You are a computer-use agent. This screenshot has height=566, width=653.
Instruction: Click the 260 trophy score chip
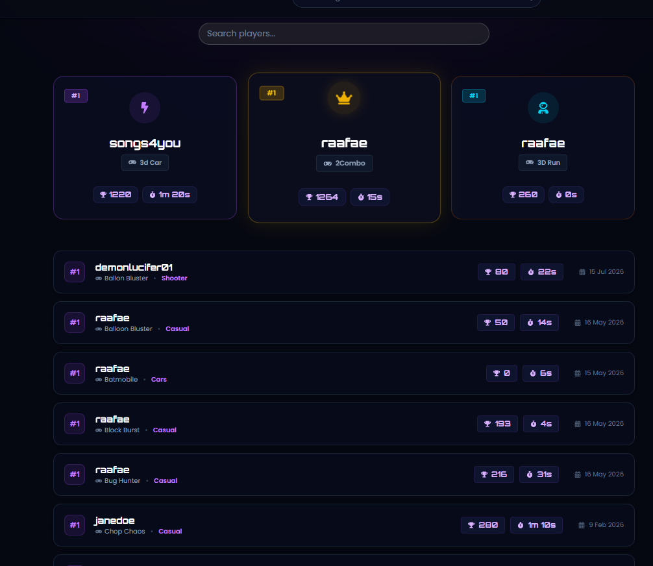[x=523, y=195]
